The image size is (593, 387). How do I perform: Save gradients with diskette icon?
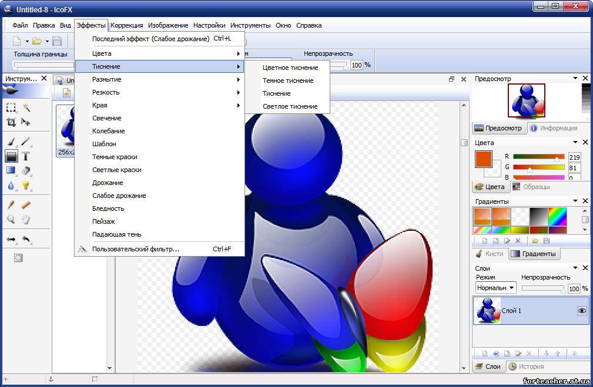pyautogui.click(x=546, y=241)
